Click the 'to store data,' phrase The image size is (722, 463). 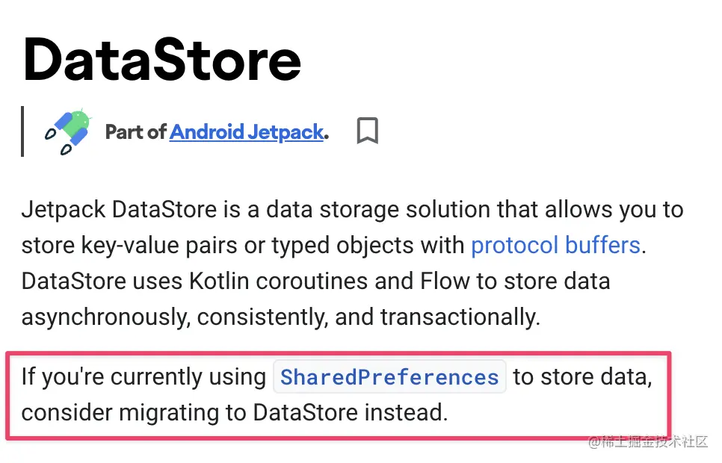pos(582,377)
